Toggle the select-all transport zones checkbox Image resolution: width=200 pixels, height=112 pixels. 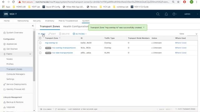point(40,38)
